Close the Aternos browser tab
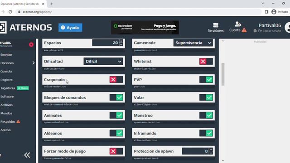Viewport: 290px width, 163px height. point(43,4)
